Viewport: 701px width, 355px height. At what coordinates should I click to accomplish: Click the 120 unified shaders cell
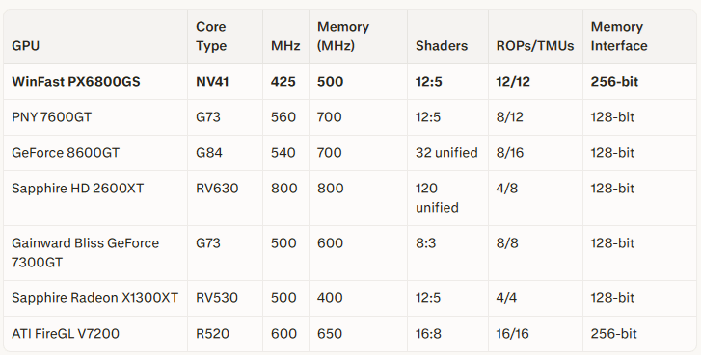click(437, 198)
